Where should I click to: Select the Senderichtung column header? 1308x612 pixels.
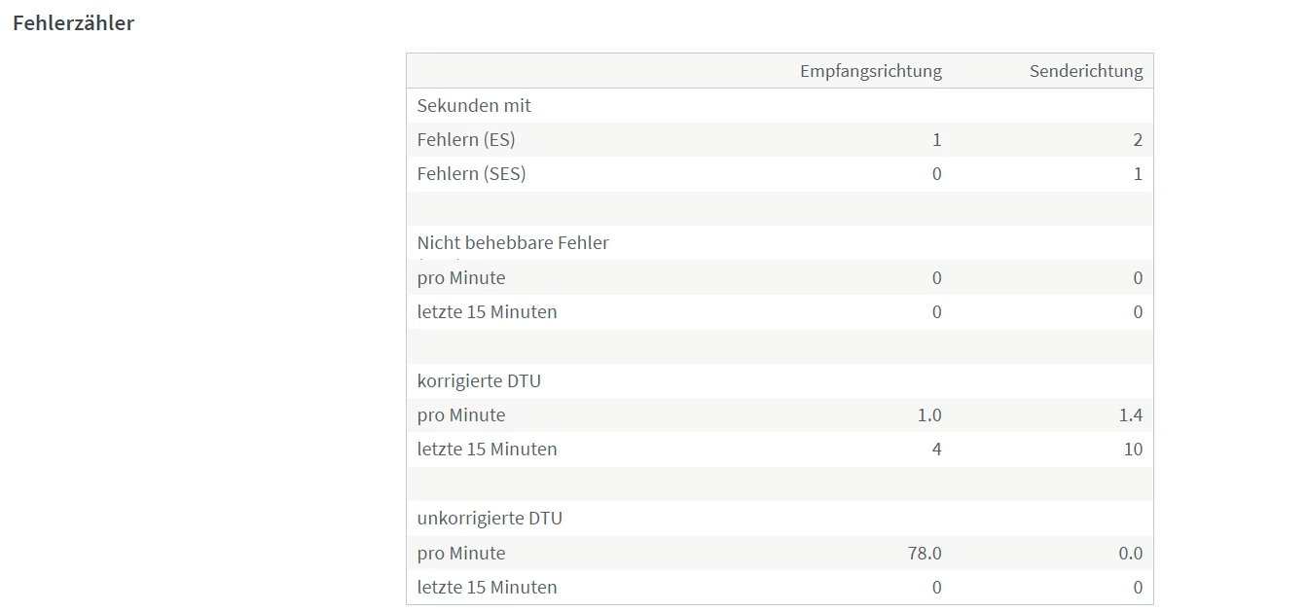pyautogui.click(x=1085, y=71)
